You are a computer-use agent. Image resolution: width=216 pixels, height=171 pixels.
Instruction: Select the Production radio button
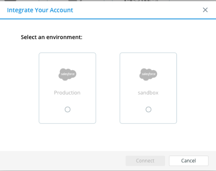click(68, 109)
